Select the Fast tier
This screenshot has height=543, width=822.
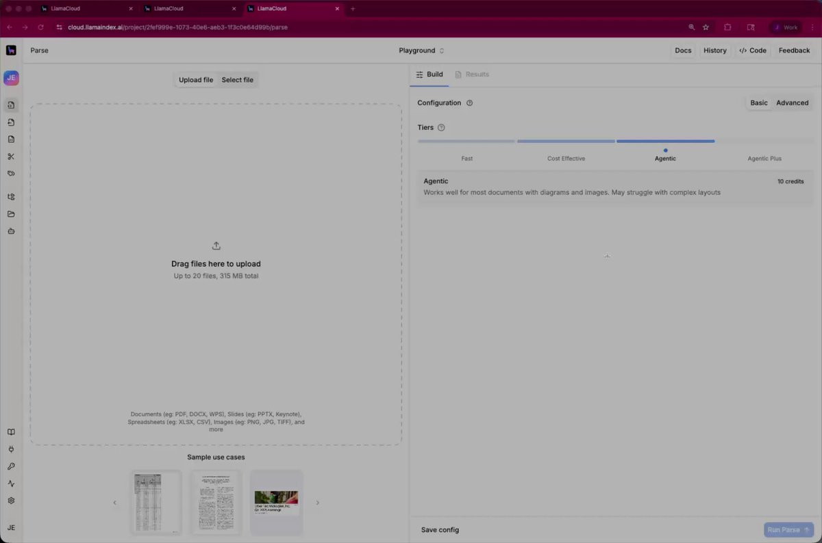(x=466, y=159)
